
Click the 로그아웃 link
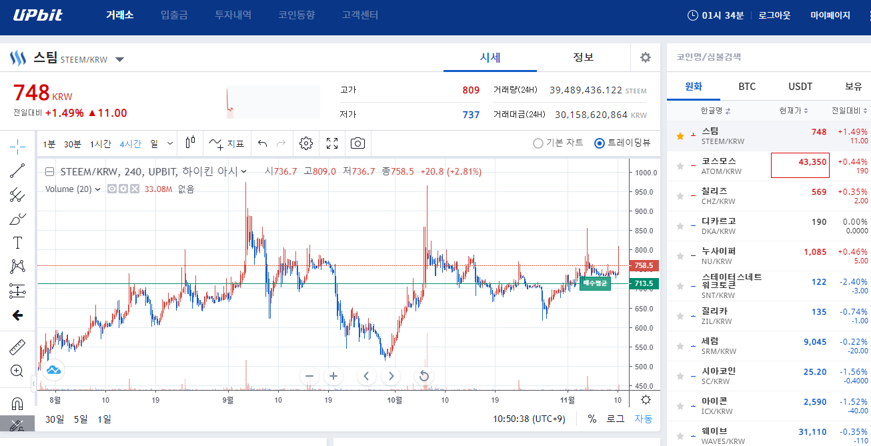774,15
